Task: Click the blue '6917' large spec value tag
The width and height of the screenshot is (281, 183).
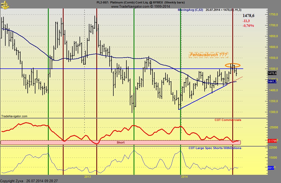Action: [271, 168]
